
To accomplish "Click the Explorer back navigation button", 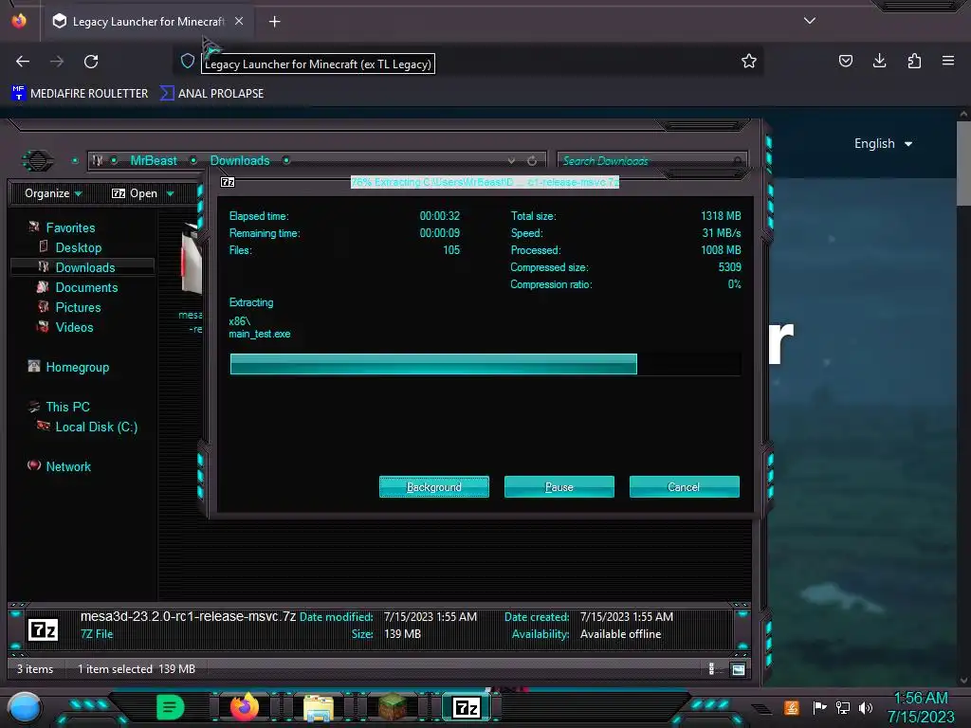I will point(38,161).
